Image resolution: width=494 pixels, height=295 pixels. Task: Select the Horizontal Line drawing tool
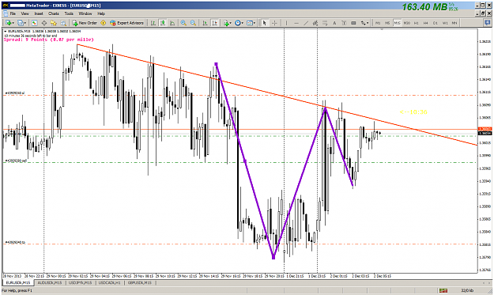296,23
